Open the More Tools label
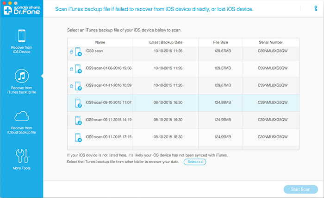Viewport: 324px width, 198px height. tap(22, 168)
